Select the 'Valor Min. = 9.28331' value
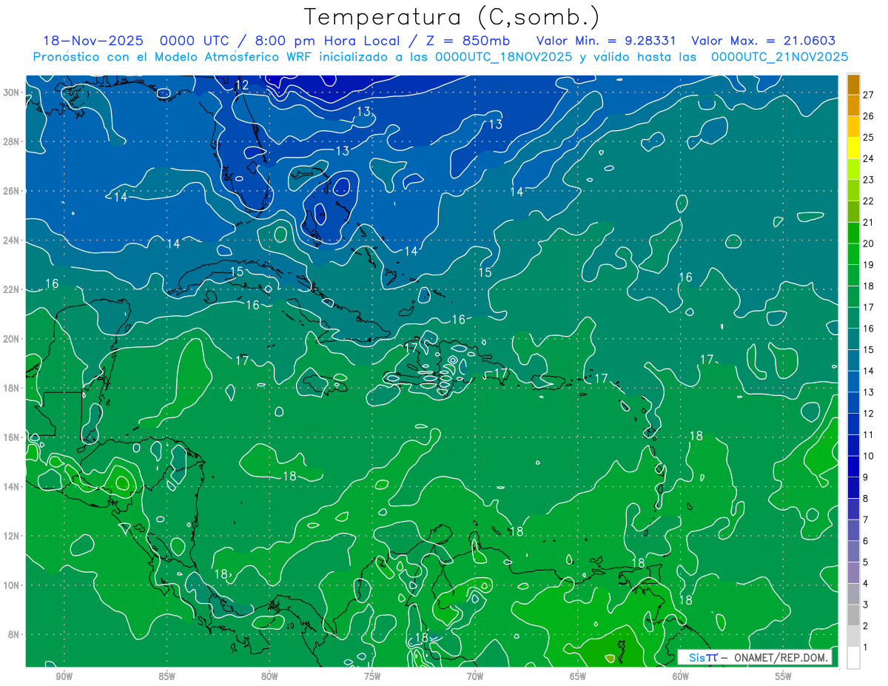 click(606, 41)
